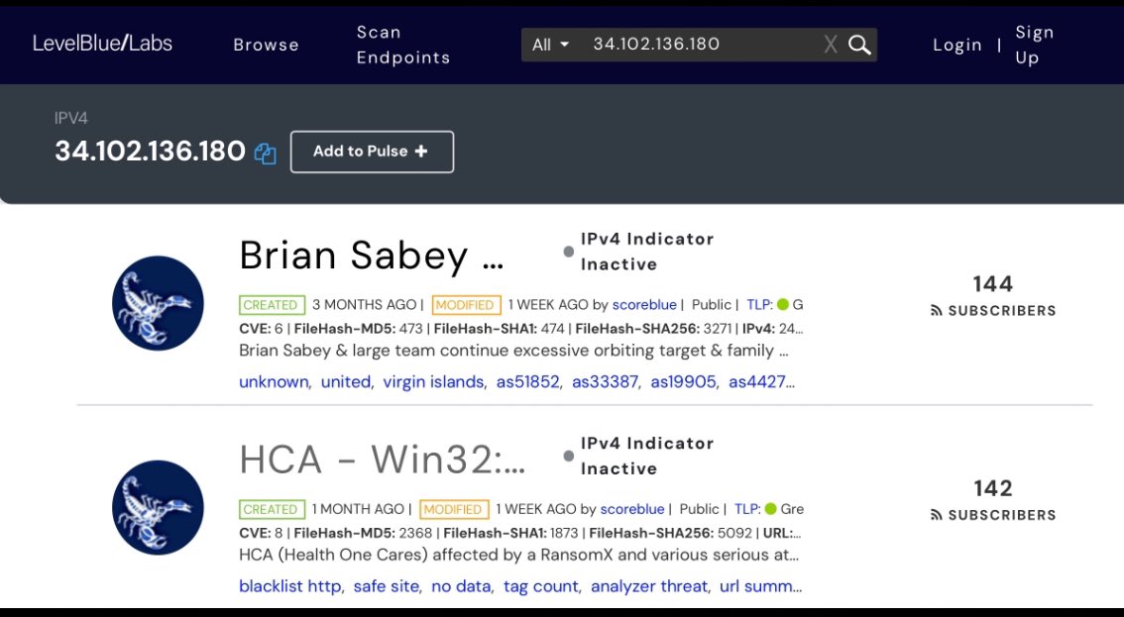This screenshot has height=617, width=1124.
Task: Clear the search field with X icon
Action: (831, 45)
